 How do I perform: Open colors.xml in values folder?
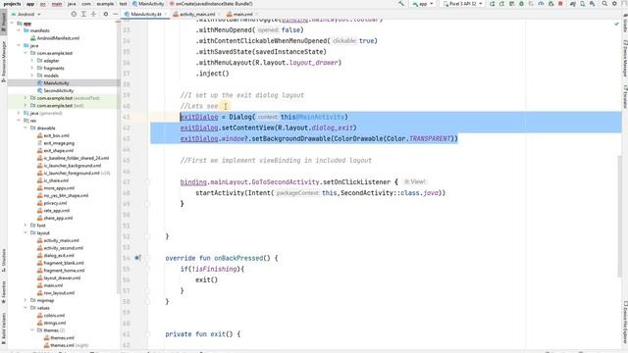pyautogui.click(x=51, y=316)
